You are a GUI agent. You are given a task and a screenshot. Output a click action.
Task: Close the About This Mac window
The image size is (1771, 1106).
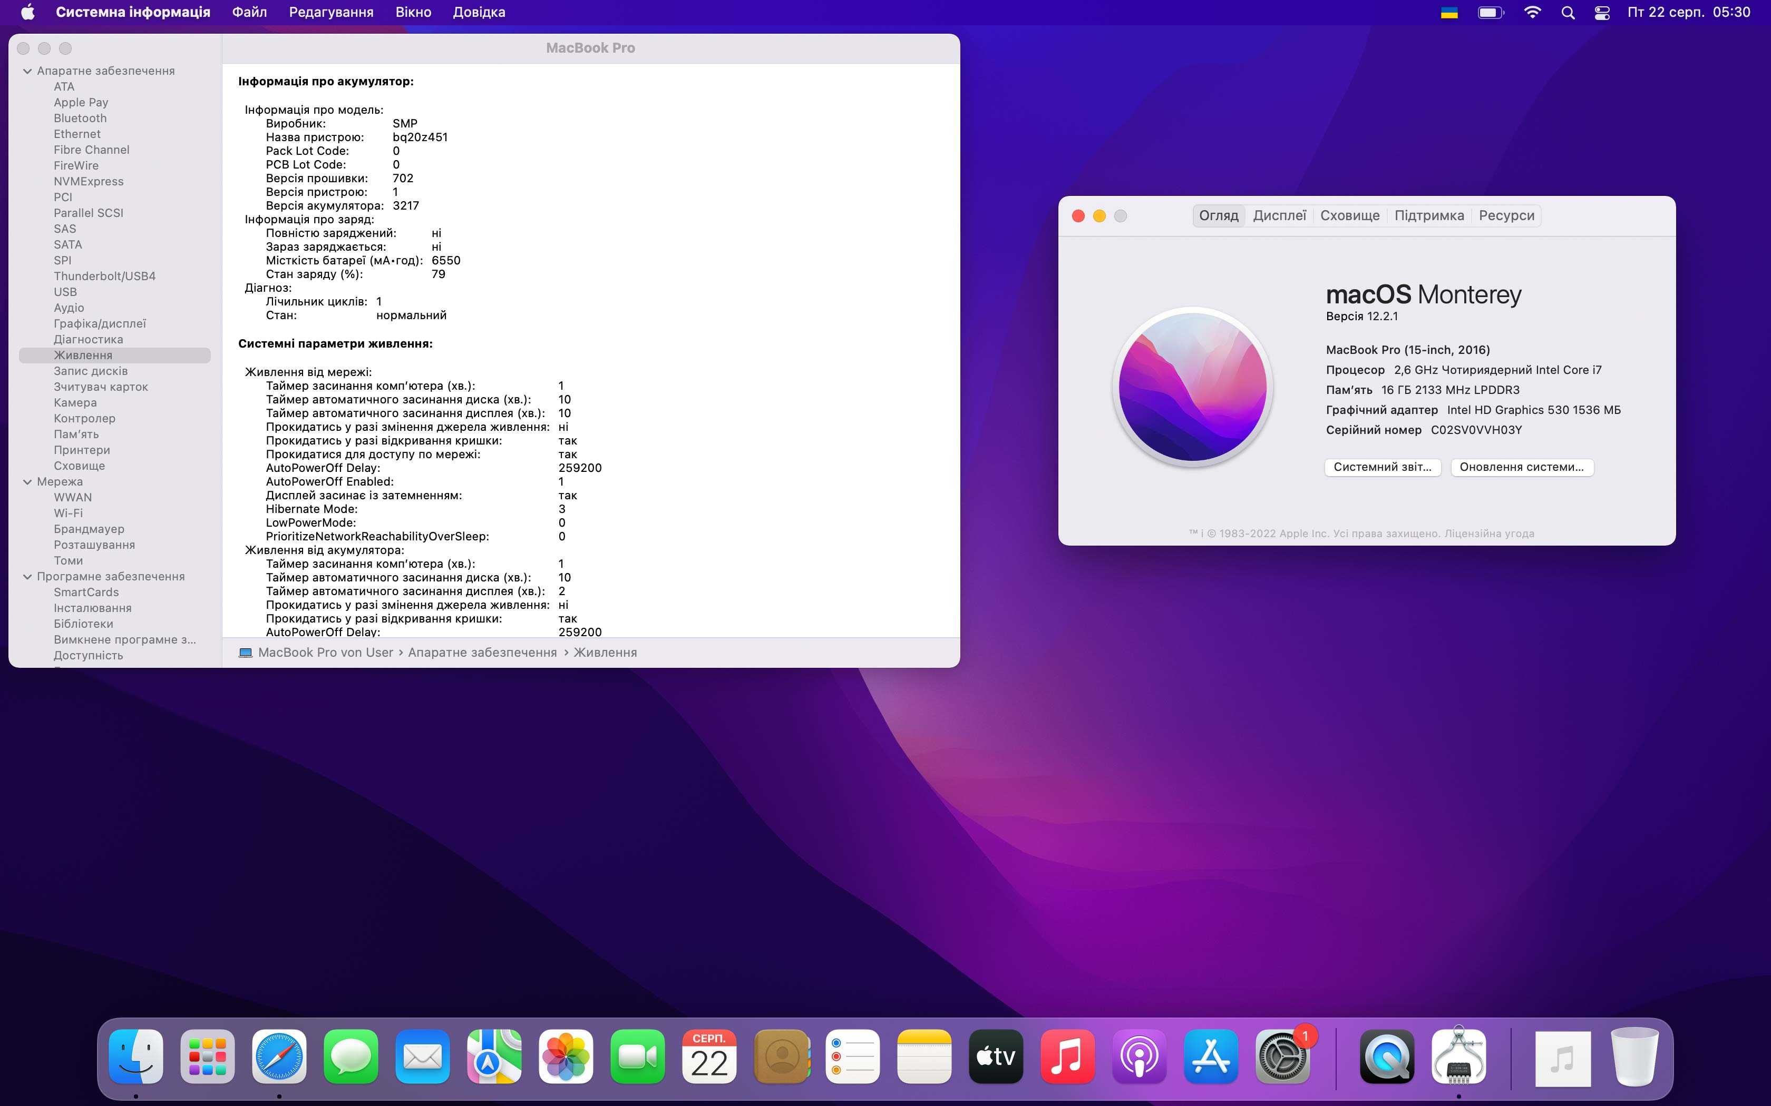pyautogui.click(x=1078, y=216)
